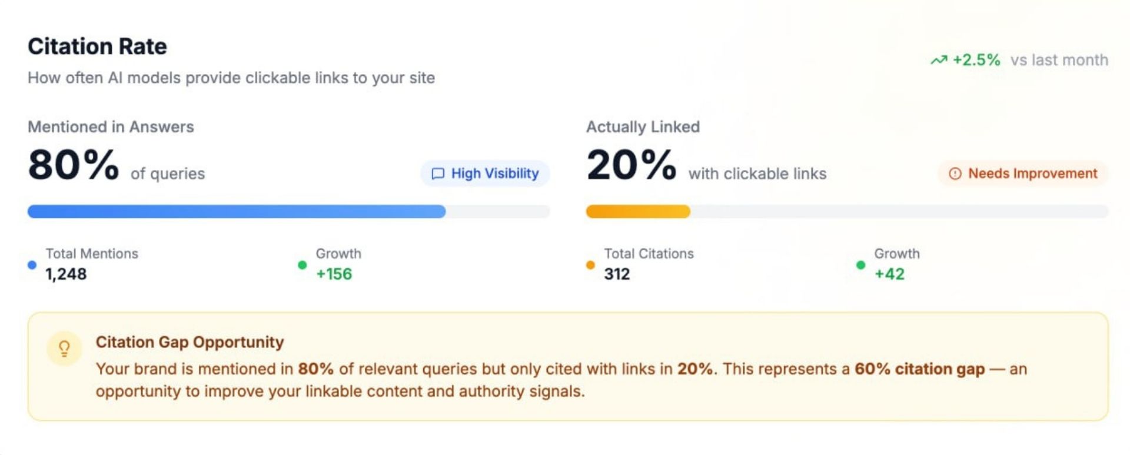Click the speech bubble icon beside High Visibility

[438, 173]
